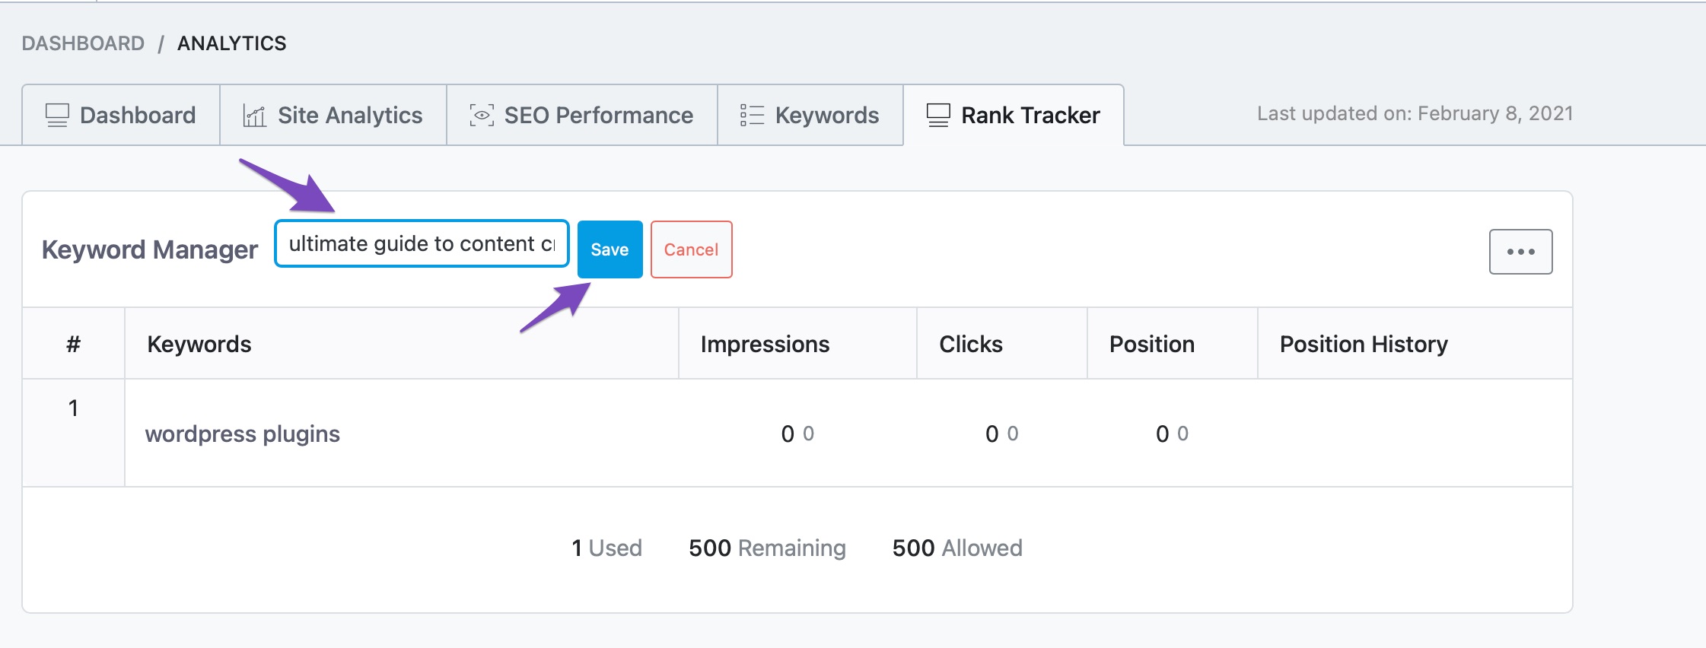Click the Cancel button
Image resolution: width=1706 pixels, height=648 pixels.
pyautogui.click(x=691, y=249)
